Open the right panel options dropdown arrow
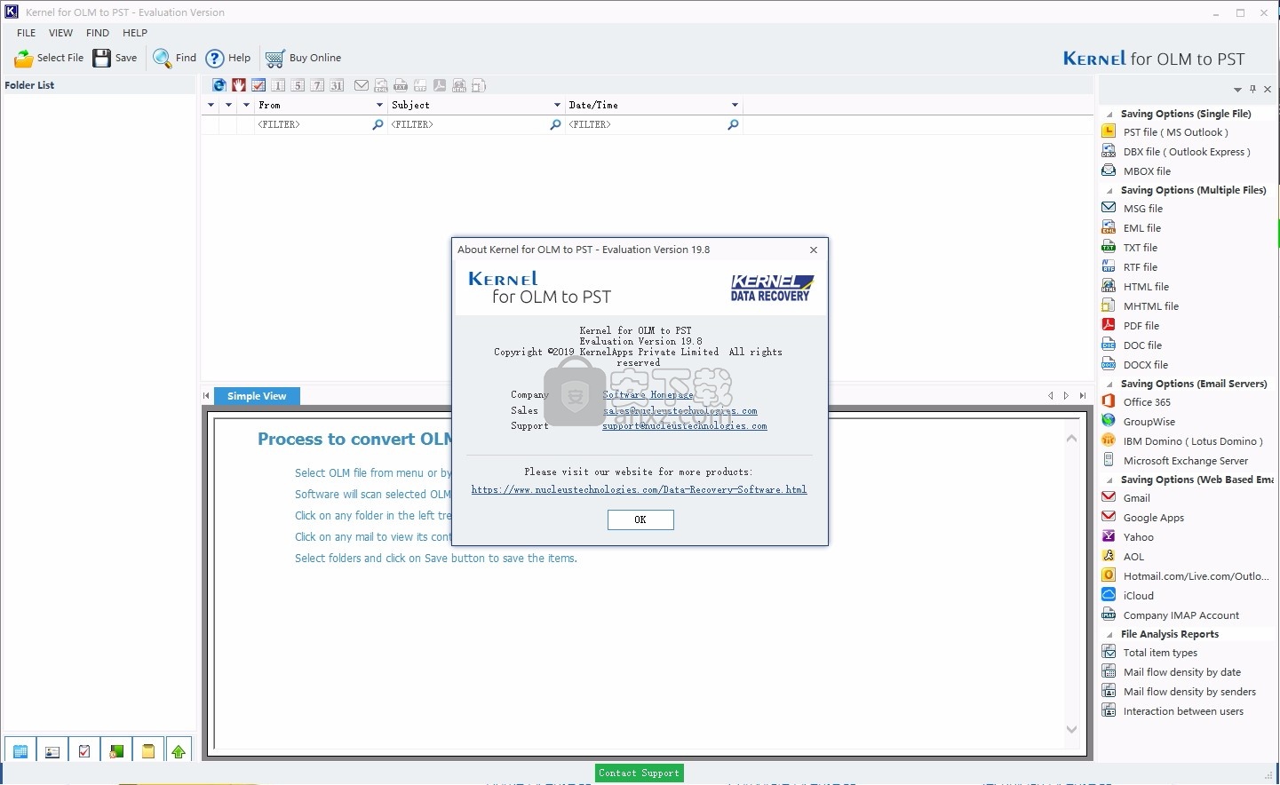1280x785 pixels. 1237,90
